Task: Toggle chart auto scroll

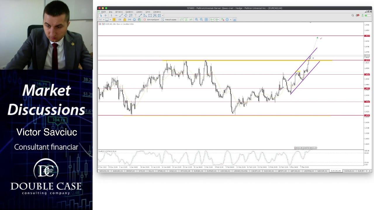Action: [x=212, y=20]
